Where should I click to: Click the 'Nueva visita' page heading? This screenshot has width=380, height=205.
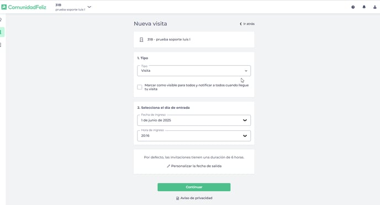pos(150,24)
